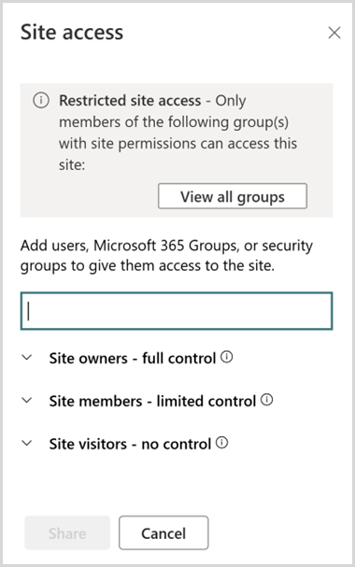Cancel the site access dialog
The height and width of the screenshot is (567, 355).
pyautogui.click(x=163, y=533)
